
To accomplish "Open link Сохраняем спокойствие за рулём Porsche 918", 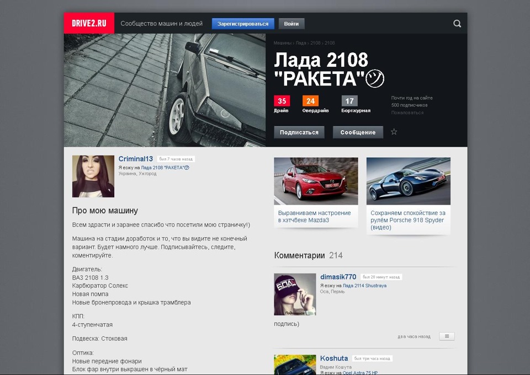I will coord(408,220).
